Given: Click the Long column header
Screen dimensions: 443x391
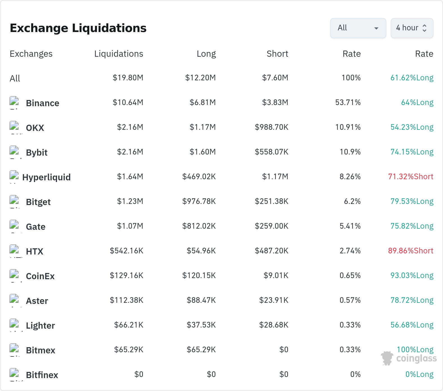Looking at the screenshot, I should click(206, 54).
